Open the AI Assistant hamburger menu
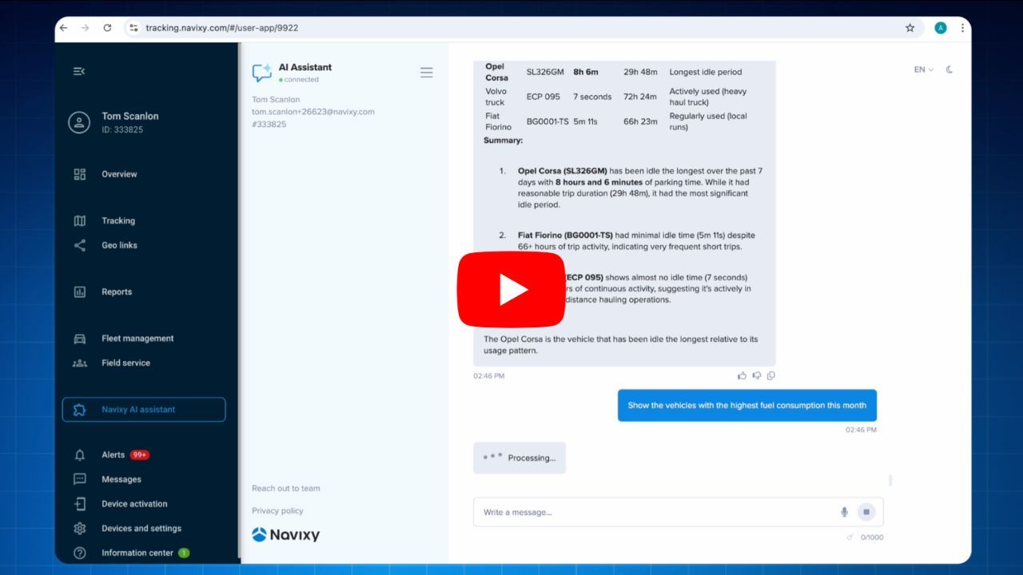 coord(427,72)
